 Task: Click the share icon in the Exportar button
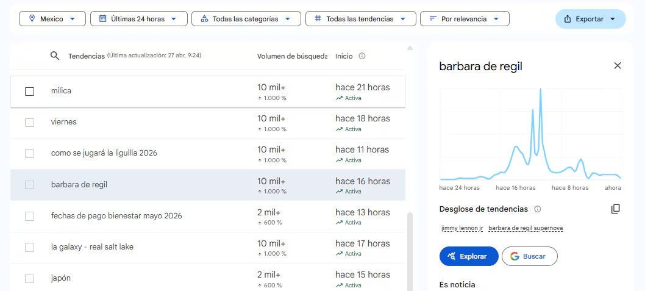coord(568,19)
